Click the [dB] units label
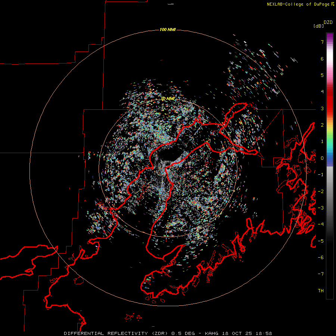This screenshot has height=336, width=336. click(x=319, y=26)
